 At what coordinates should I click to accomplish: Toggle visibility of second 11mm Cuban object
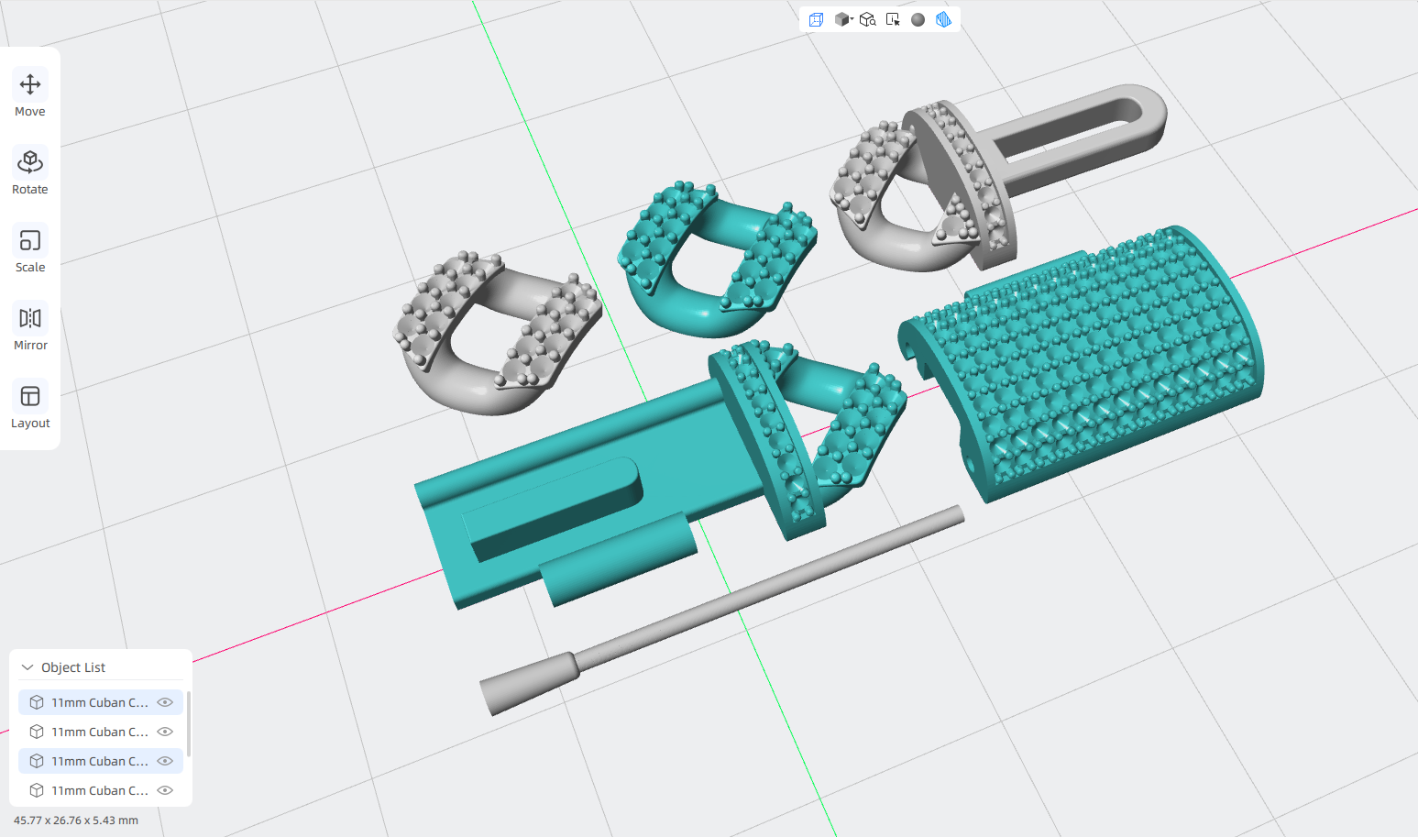(165, 732)
